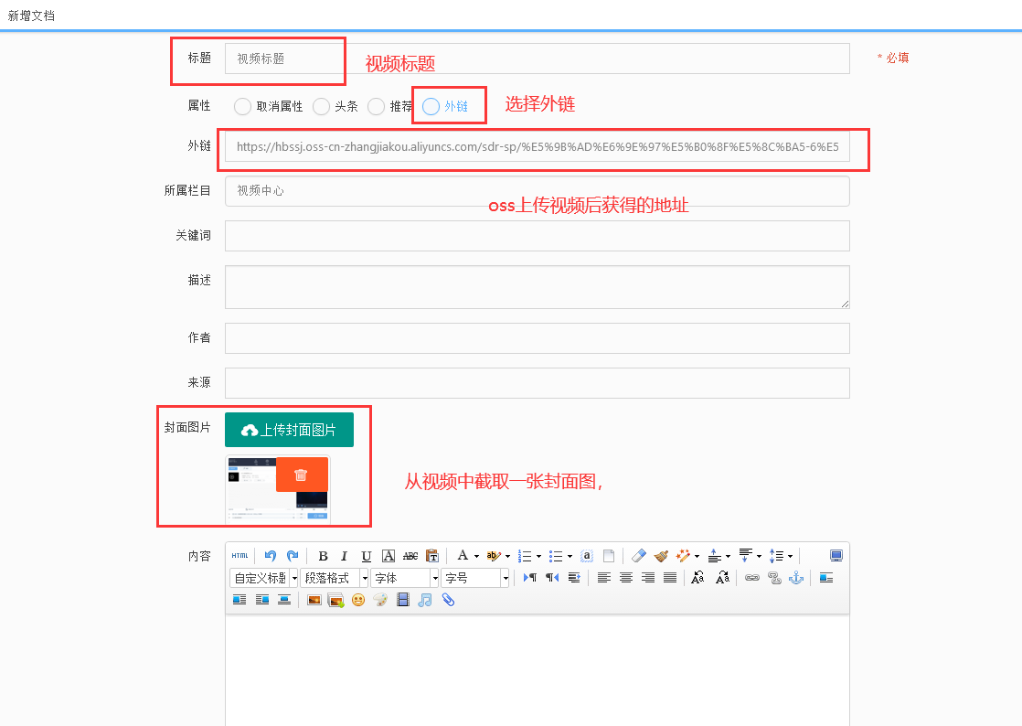Image resolution: width=1022 pixels, height=726 pixels.
Task: Click the 所属栏目 field showing 视频中心
Action: pos(538,191)
